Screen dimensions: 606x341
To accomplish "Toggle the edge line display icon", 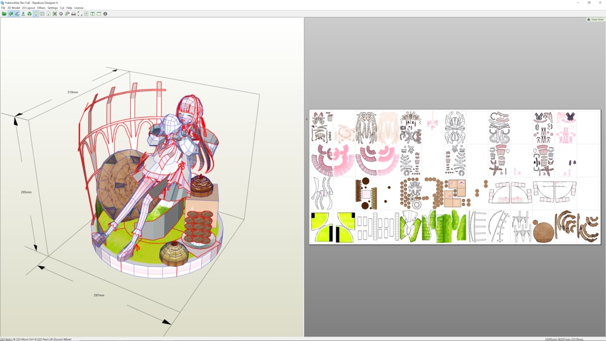I will click(17, 14).
